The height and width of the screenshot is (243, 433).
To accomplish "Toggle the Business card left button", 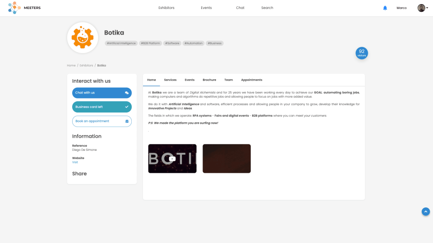I will pos(102,107).
